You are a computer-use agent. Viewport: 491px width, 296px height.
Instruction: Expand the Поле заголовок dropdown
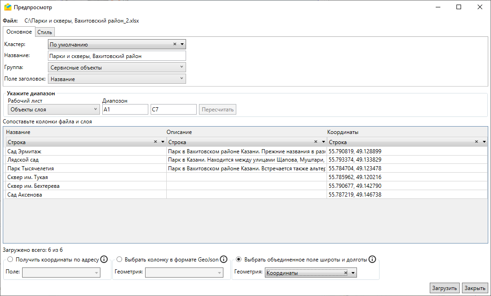point(117,79)
